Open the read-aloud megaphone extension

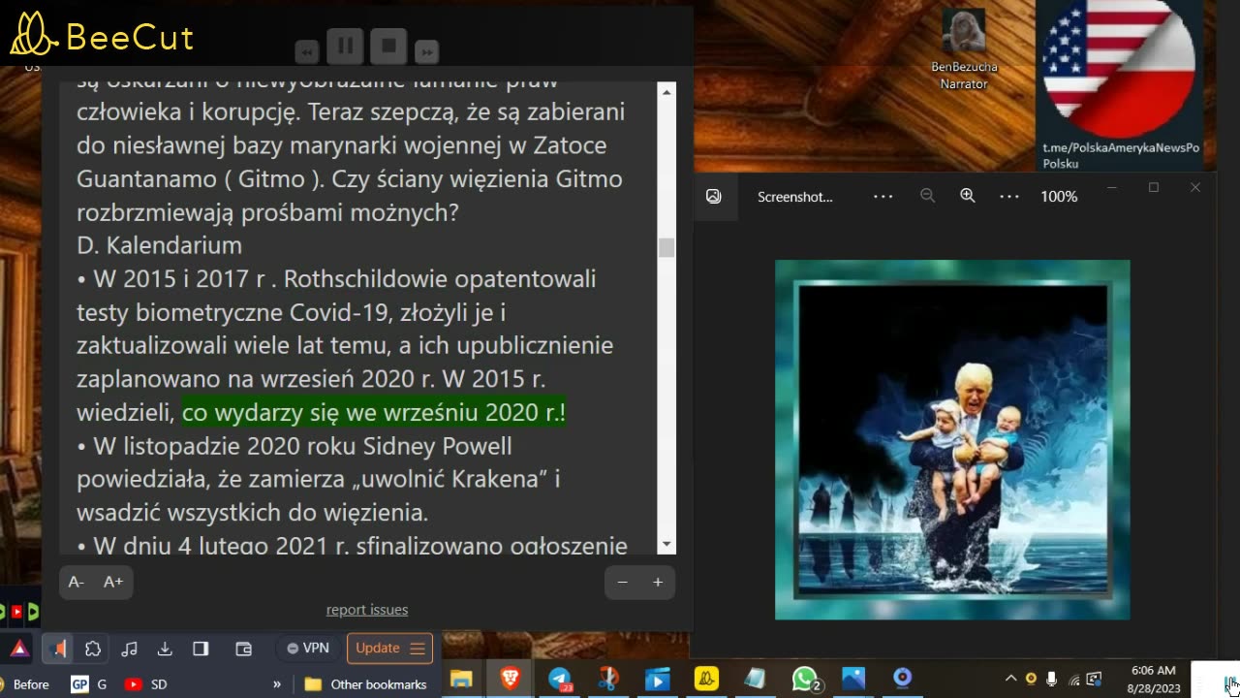point(59,648)
